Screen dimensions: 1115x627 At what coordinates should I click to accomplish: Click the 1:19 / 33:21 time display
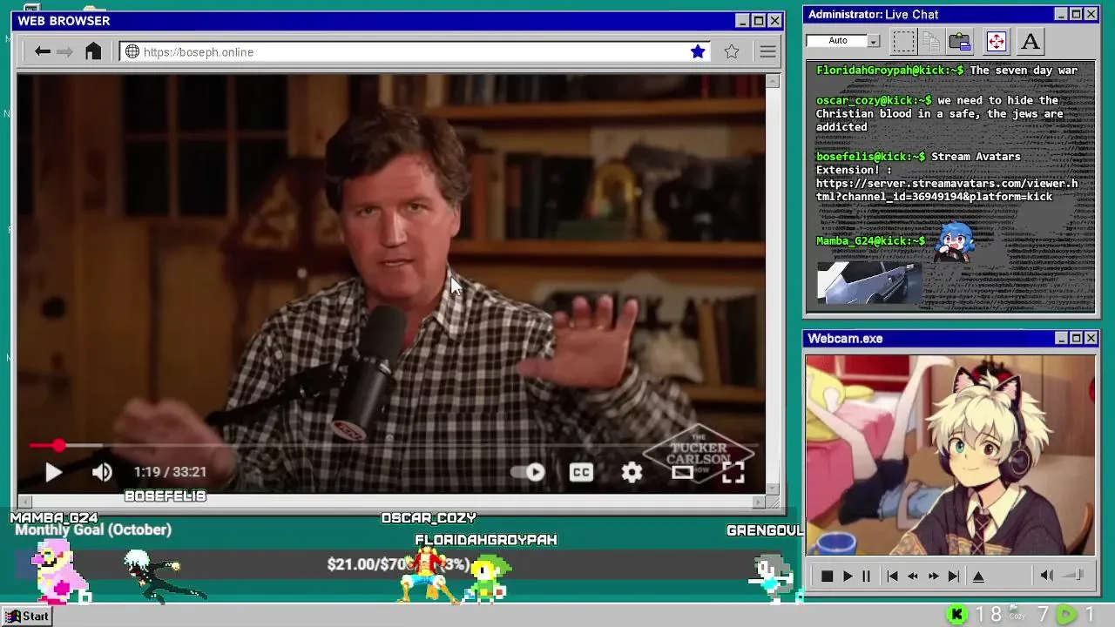[x=170, y=472]
